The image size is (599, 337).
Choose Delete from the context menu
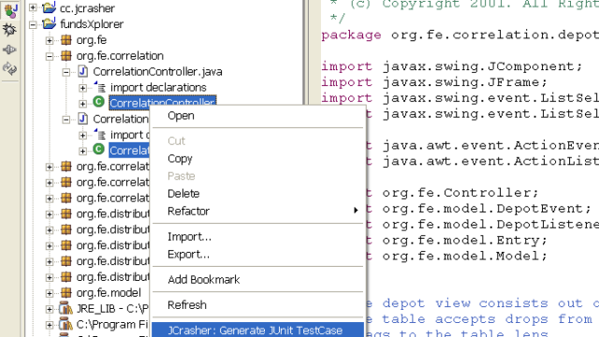pos(257,194)
